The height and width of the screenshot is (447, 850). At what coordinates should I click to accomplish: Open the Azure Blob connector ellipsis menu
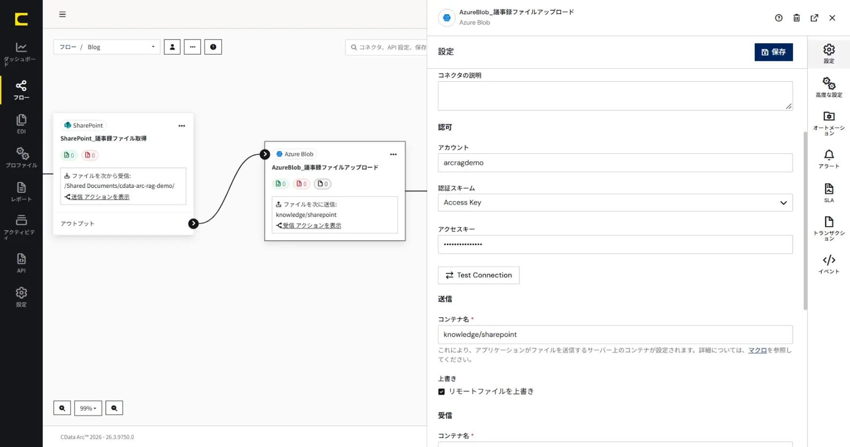pyautogui.click(x=393, y=154)
